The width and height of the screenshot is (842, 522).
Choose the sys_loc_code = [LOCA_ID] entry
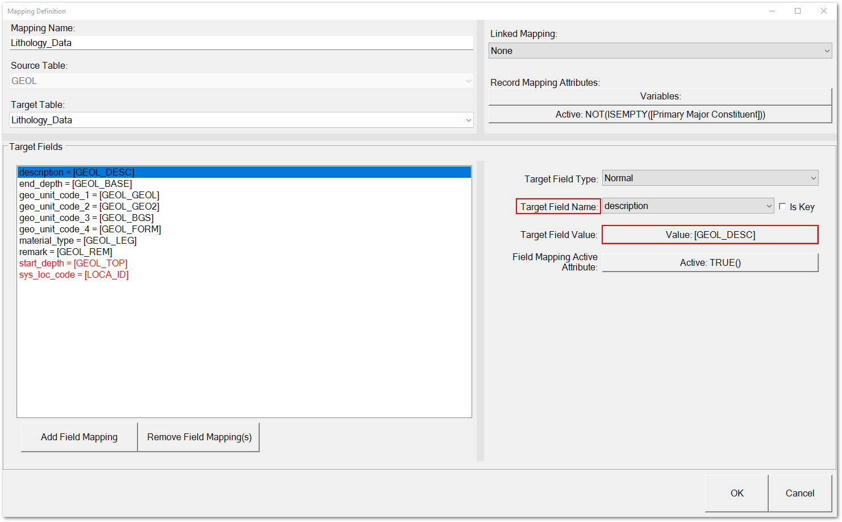pyautogui.click(x=74, y=275)
